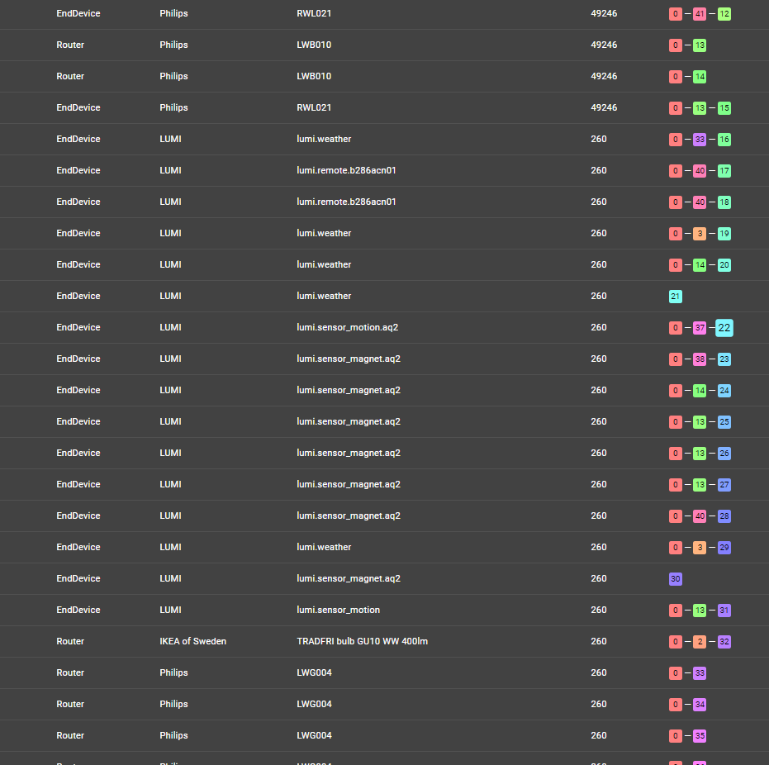
Task: Click the pink badge numbered 38
Action: coord(700,359)
